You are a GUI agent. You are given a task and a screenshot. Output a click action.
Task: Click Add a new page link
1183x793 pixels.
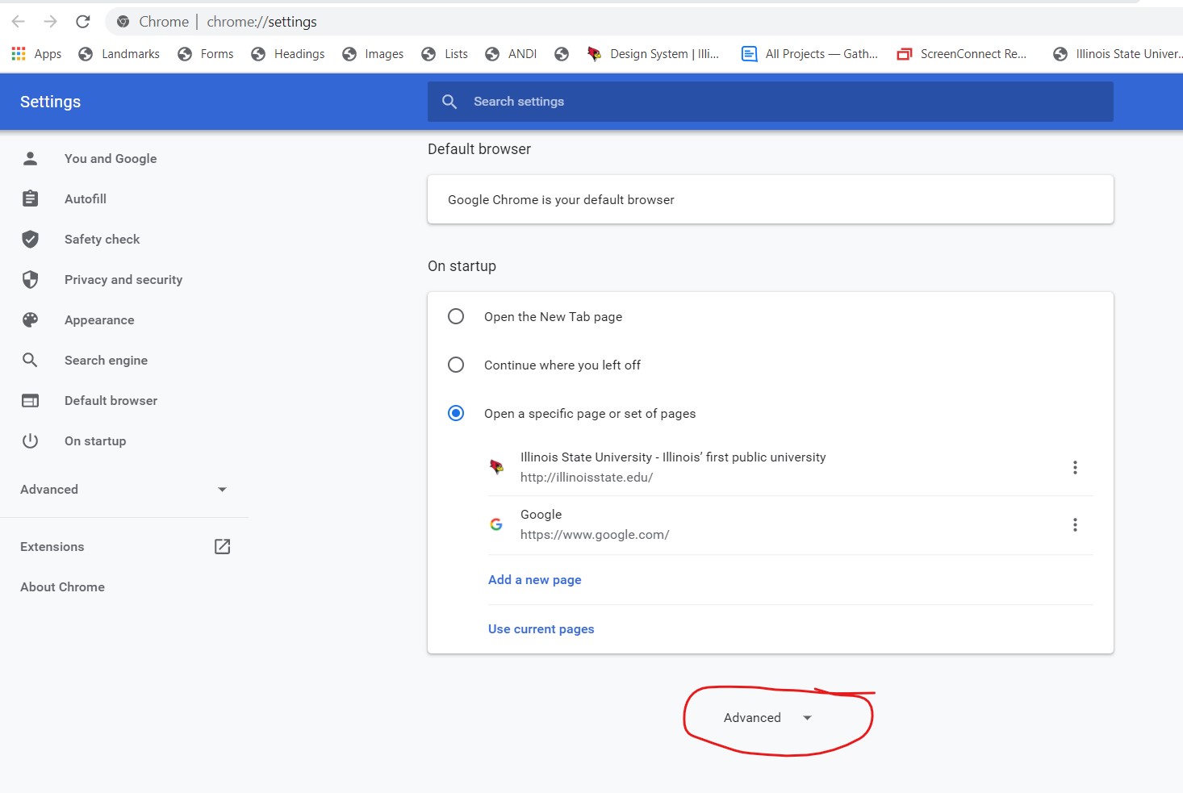point(534,580)
